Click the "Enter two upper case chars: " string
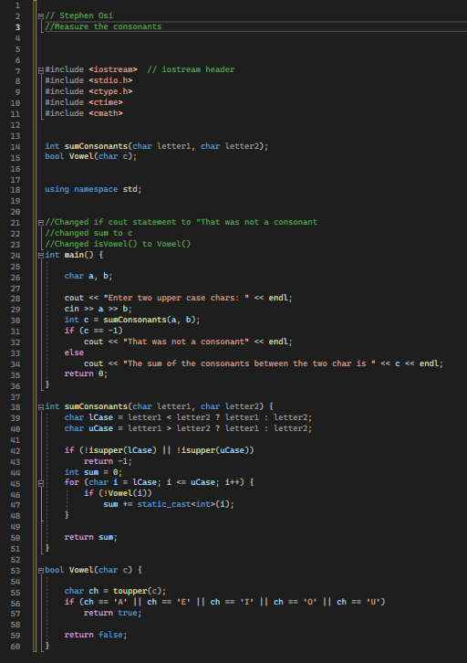The height and width of the screenshot is (663, 467). click(x=176, y=298)
